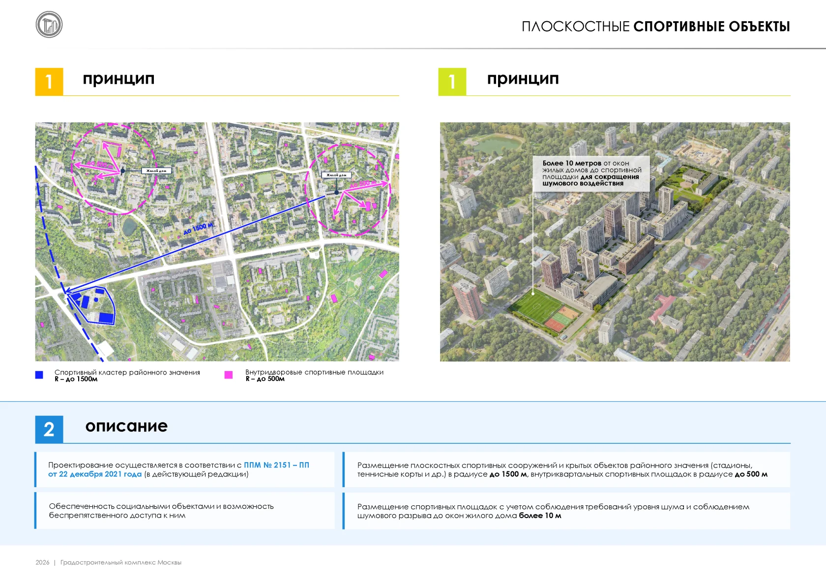Open the district map image
This screenshot has width=826, height=584.
[x=217, y=242]
